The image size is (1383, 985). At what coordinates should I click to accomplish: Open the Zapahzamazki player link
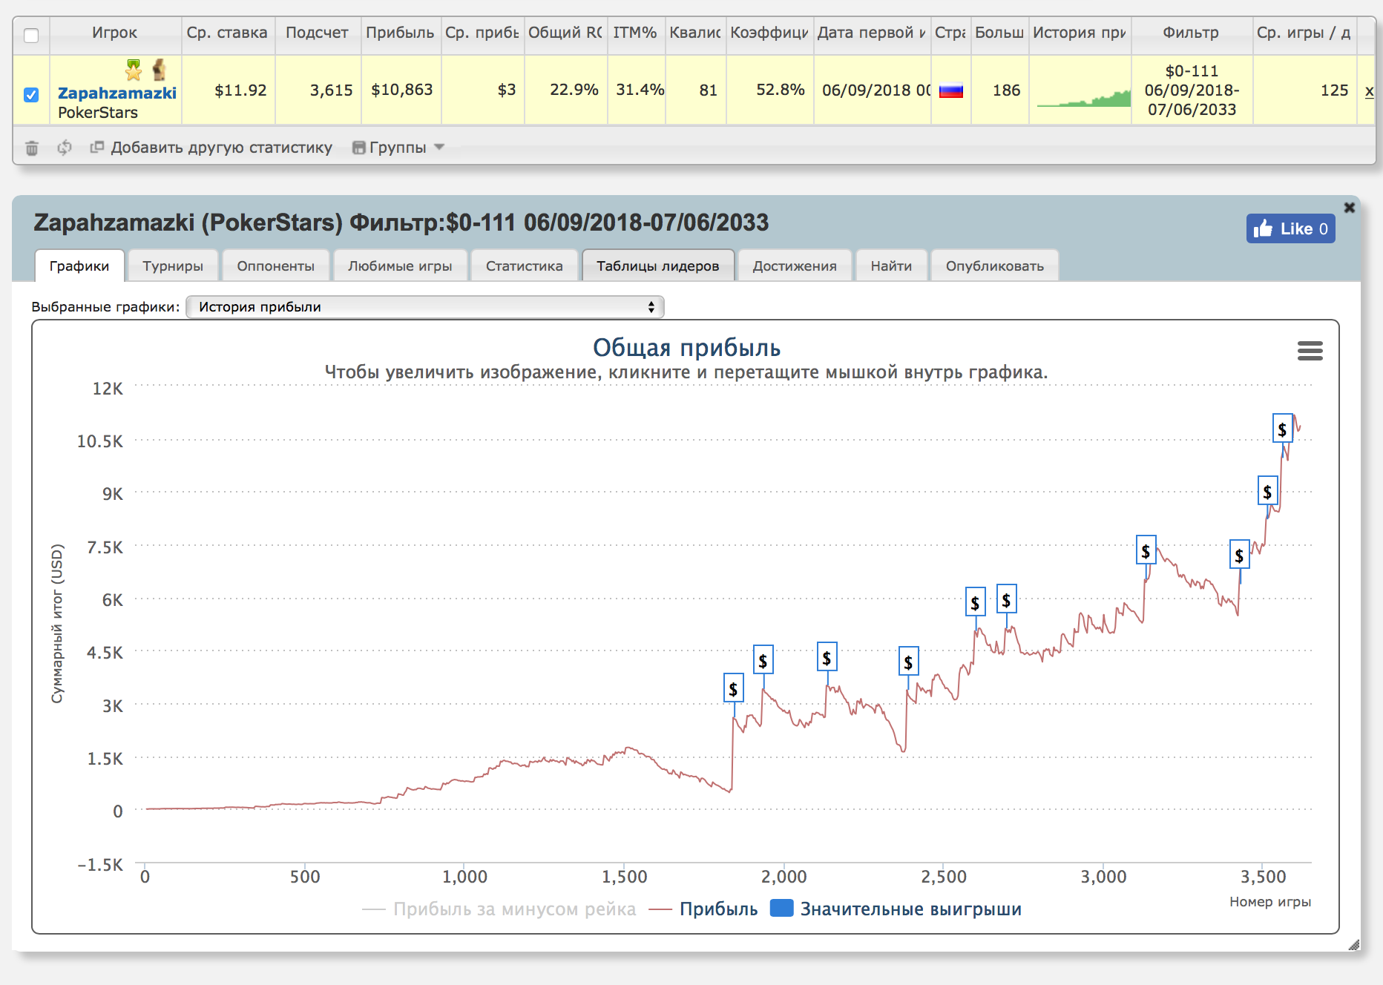pos(117,93)
